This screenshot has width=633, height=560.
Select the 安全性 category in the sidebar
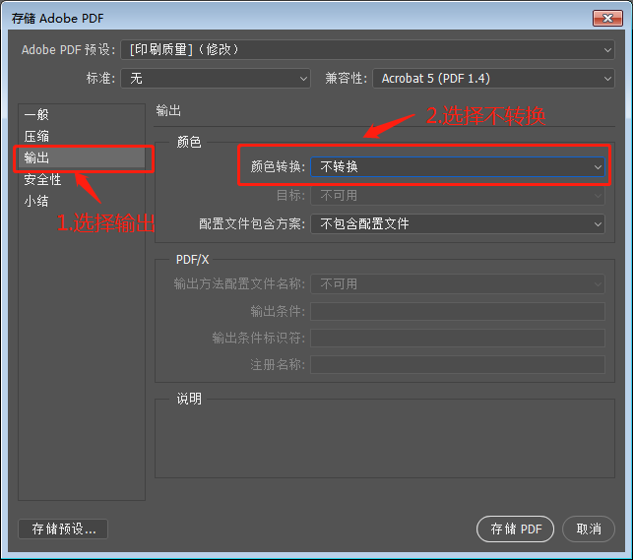click(82, 179)
